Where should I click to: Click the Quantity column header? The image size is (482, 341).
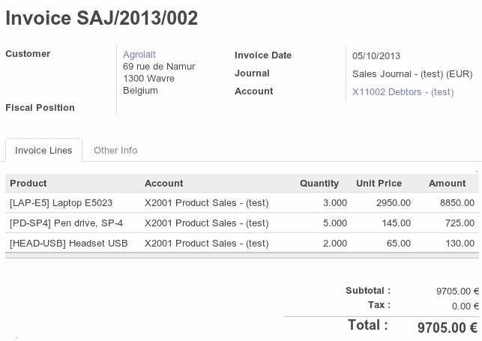[319, 183]
